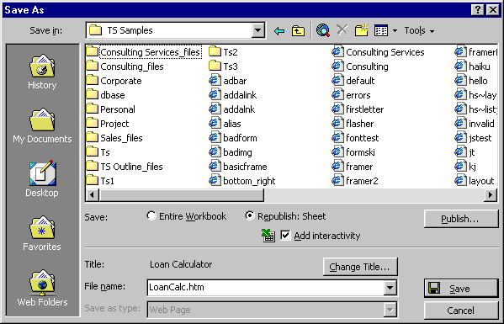Open the Tools dropdown menu
This screenshot has height=324, width=504.
(x=419, y=30)
